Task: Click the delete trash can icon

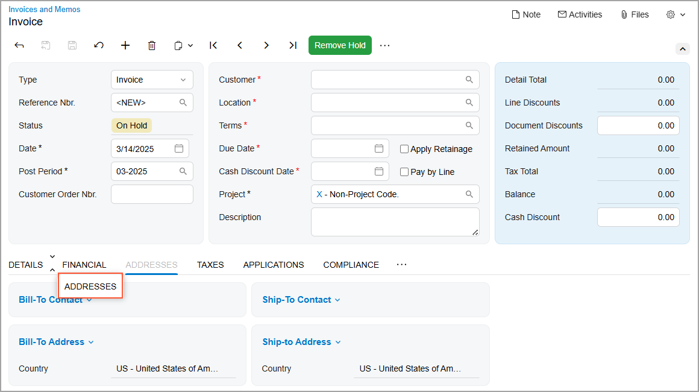Action: pos(152,45)
